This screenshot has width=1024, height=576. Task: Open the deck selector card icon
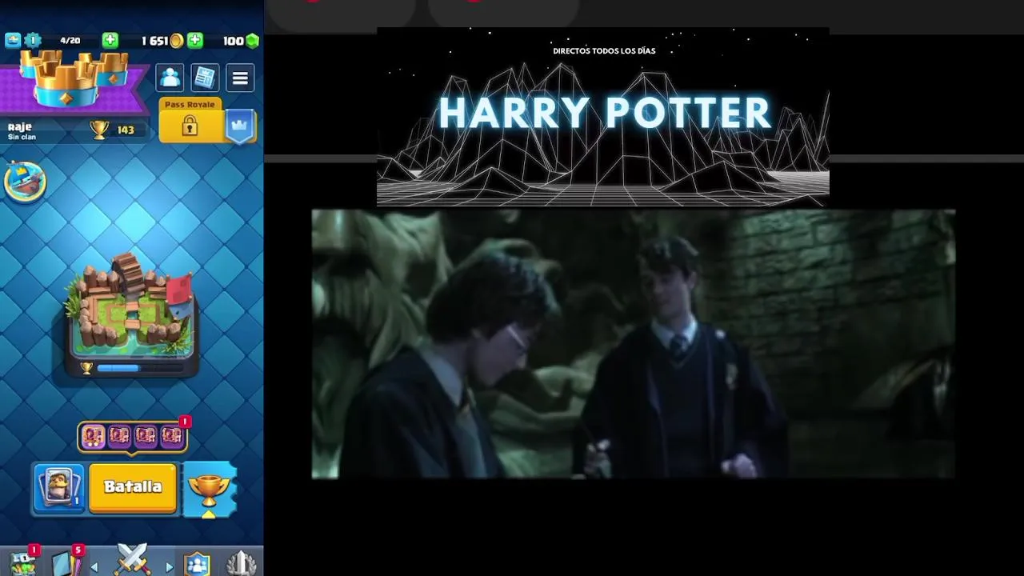click(58, 487)
